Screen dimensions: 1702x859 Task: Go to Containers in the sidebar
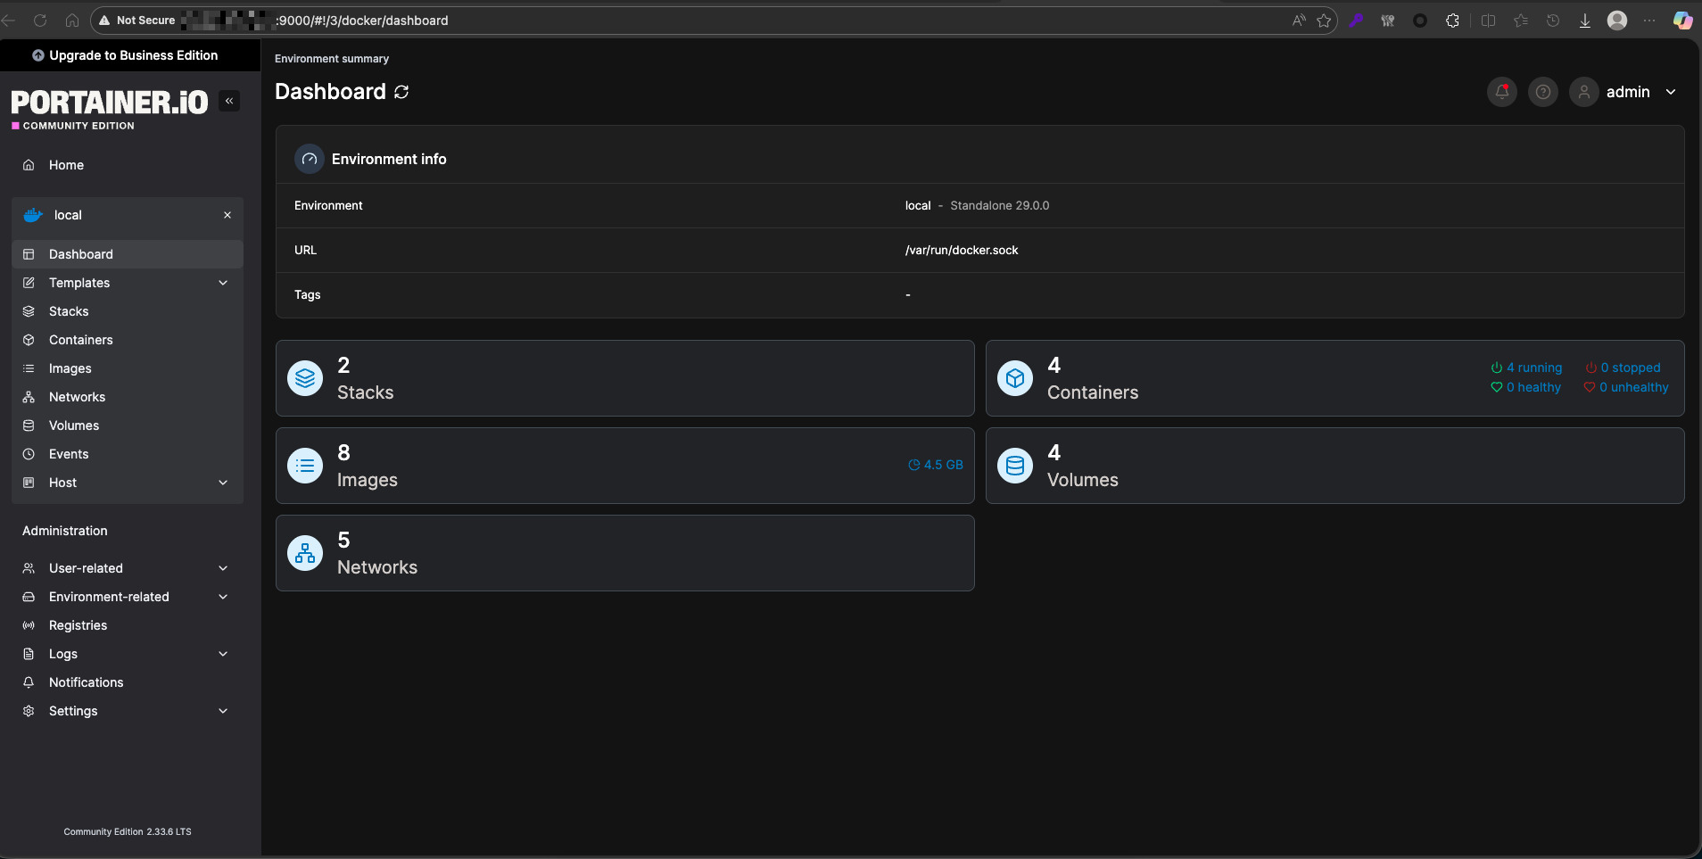(80, 340)
